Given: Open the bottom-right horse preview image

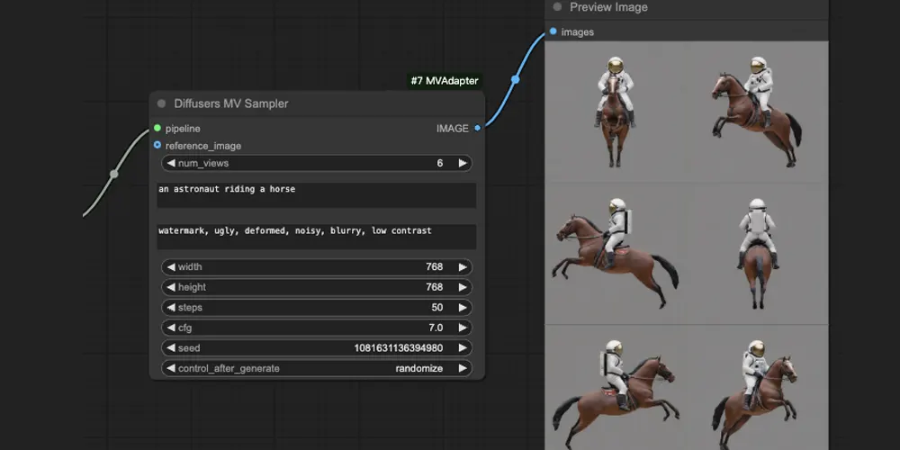Looking at the screenshot, I should (x=757, y=387).
